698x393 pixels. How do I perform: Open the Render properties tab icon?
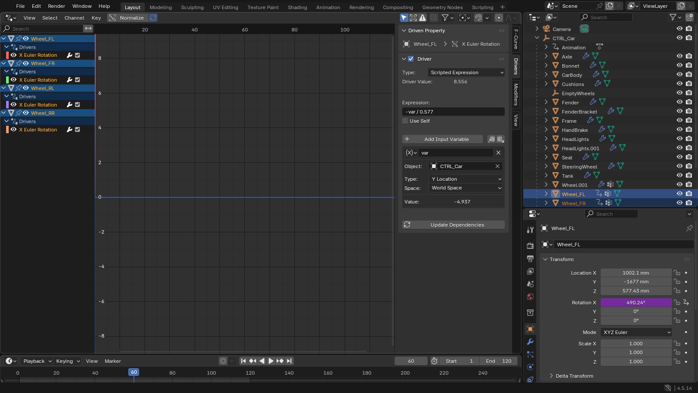(x=530, y=246)
